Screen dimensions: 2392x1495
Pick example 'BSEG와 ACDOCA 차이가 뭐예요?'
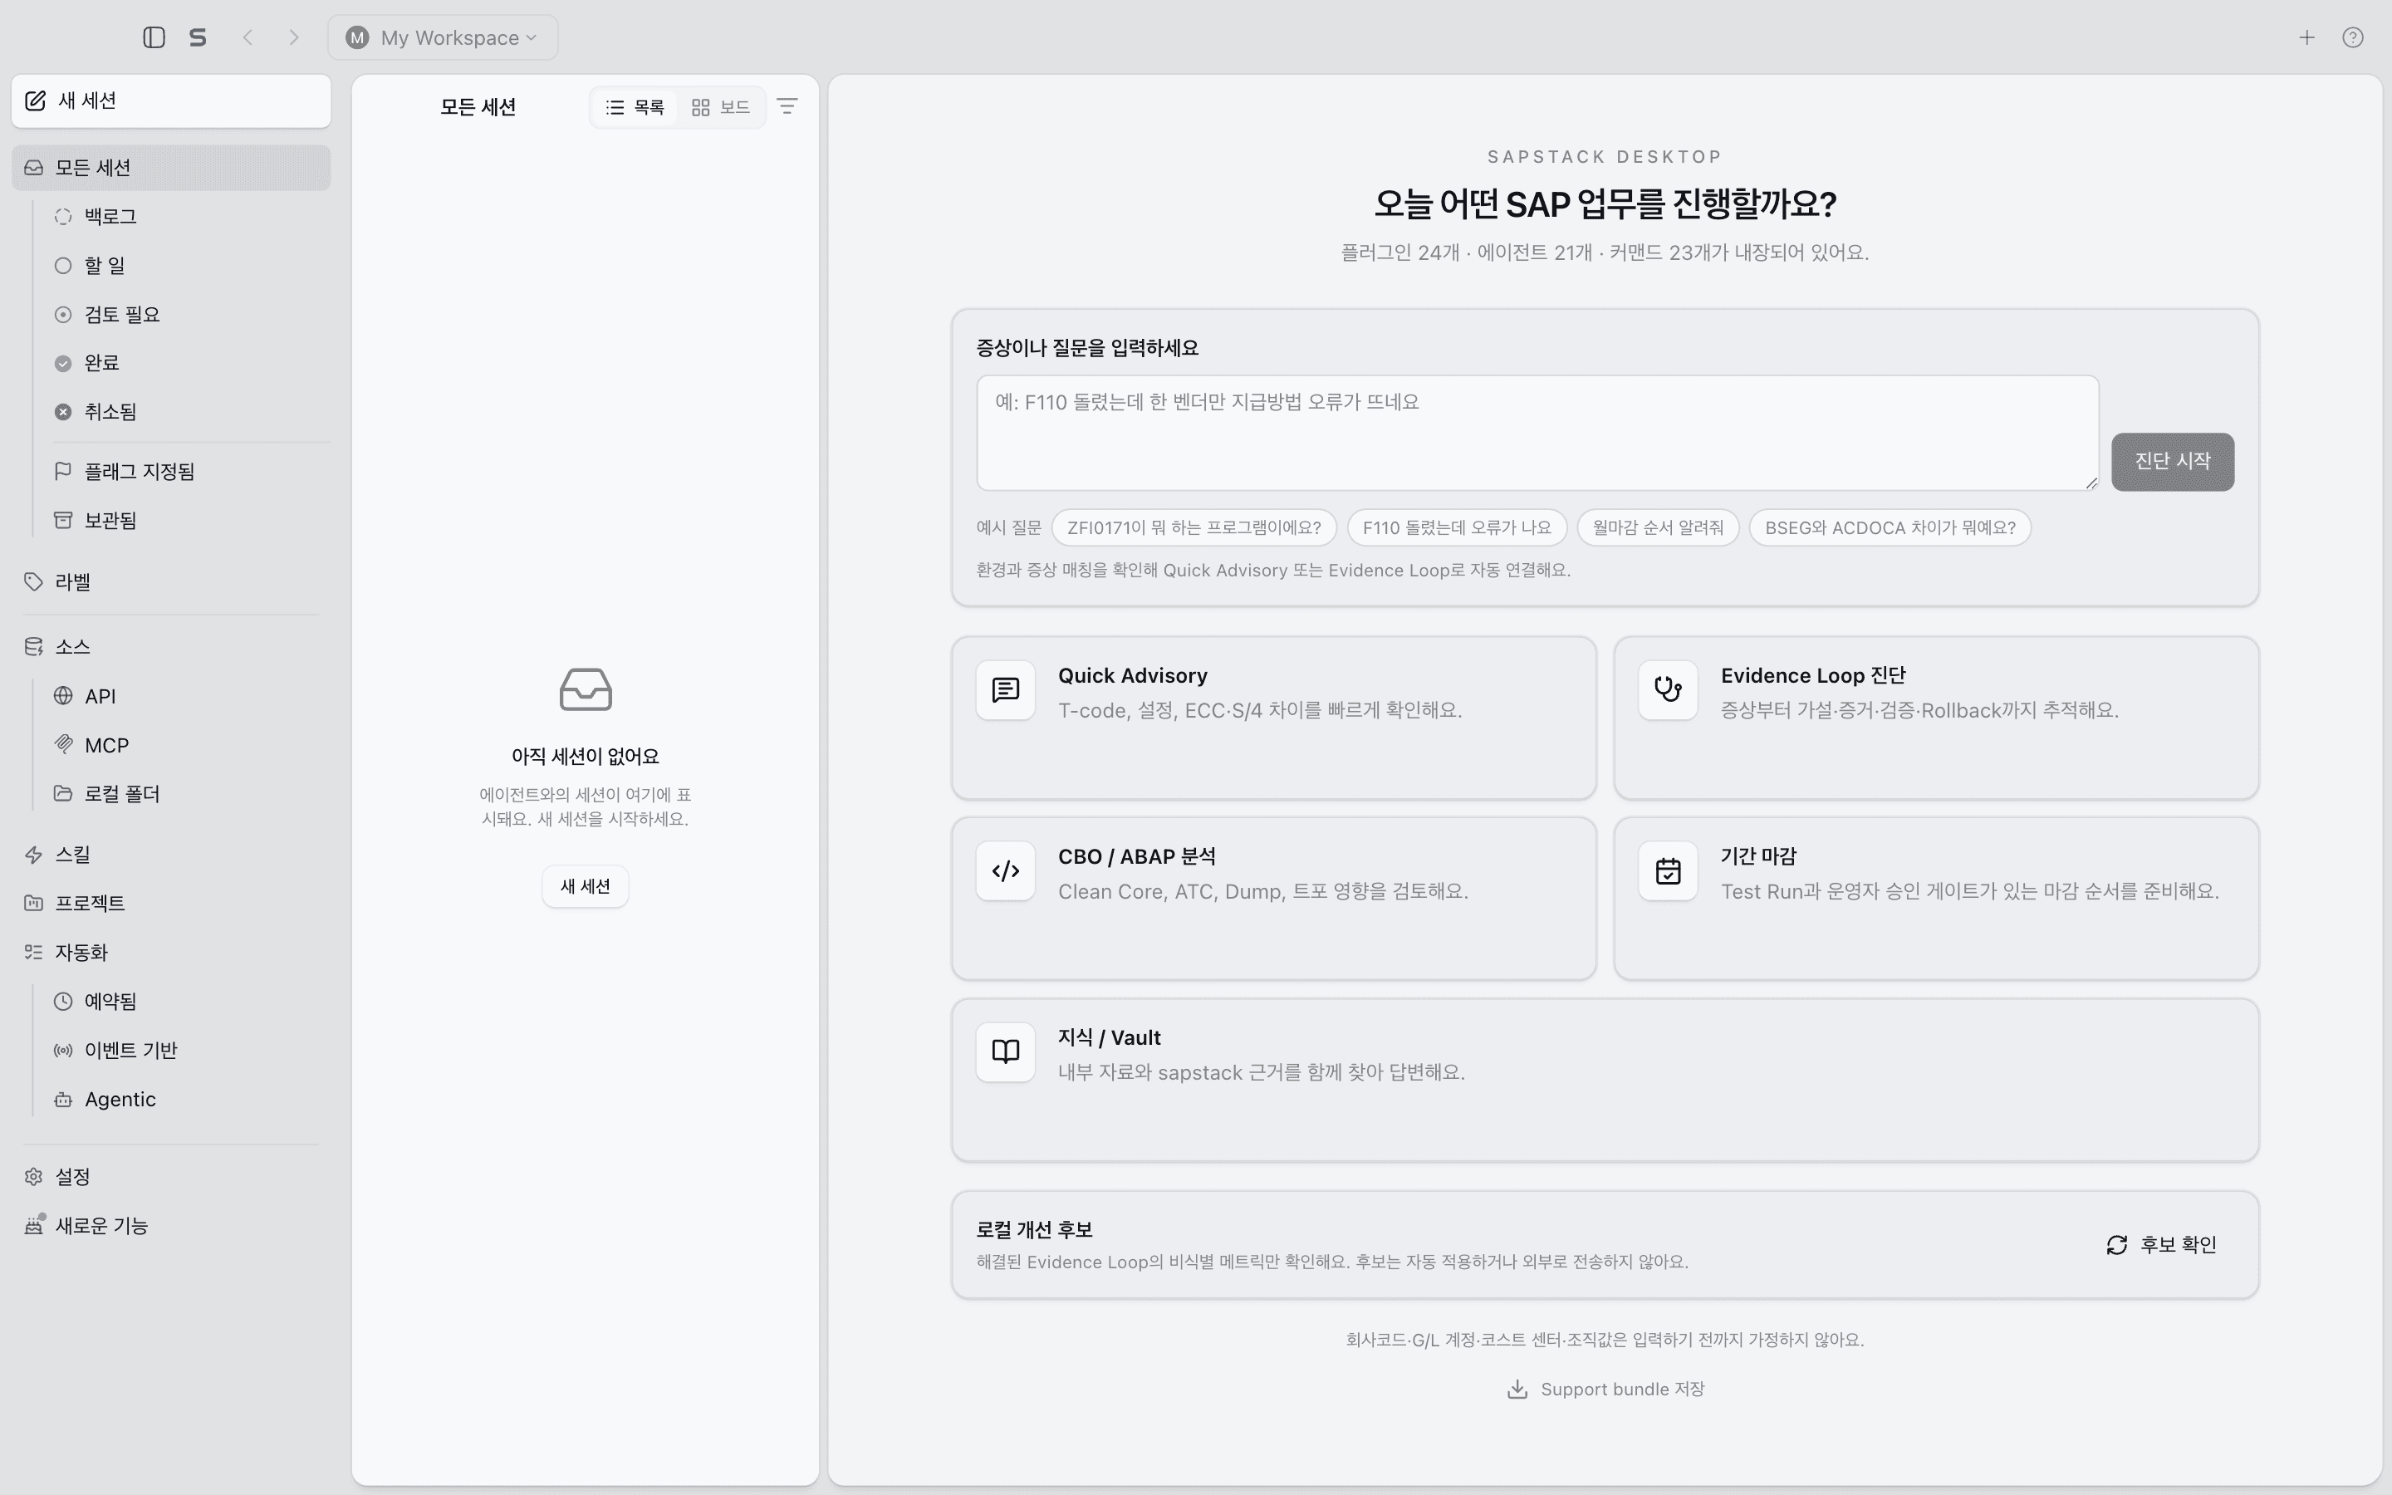point(1890,528)
